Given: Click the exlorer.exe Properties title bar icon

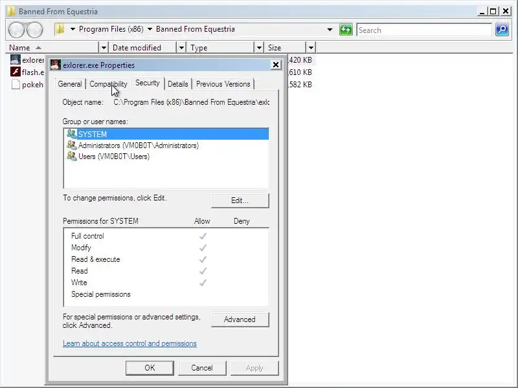Looking at the screenshot, I should (56, 65).
